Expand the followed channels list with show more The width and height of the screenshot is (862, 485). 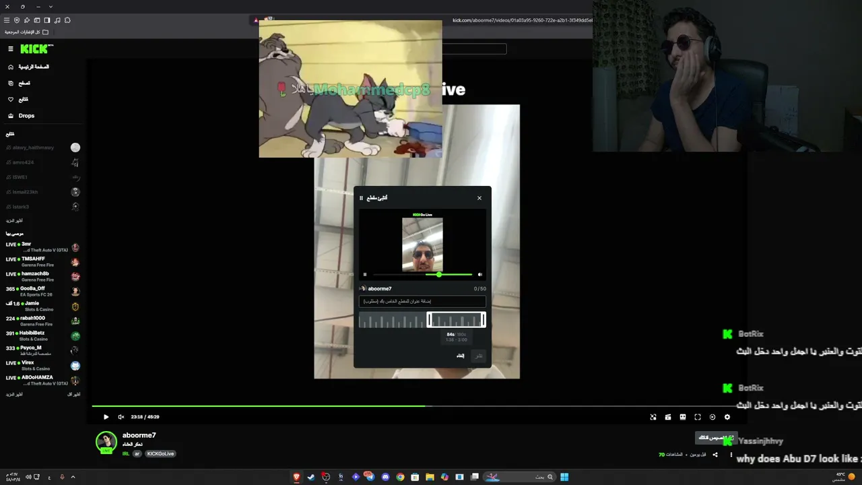(x=14, y=220)
